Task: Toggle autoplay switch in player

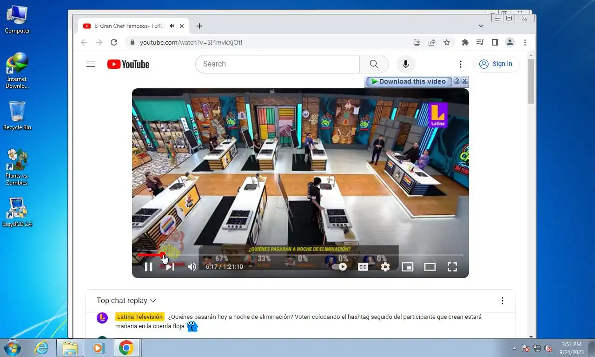Action: [x=339, y=267]
